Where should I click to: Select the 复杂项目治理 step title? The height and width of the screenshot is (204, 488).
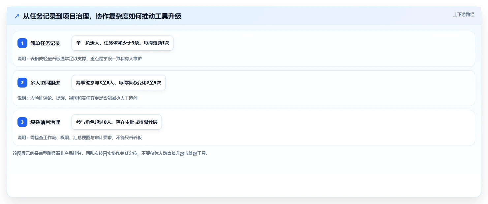(45, 122)
